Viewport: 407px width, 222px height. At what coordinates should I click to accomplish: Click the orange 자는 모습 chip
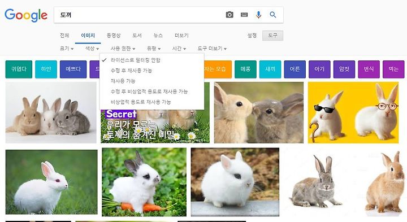coord(218,69)
